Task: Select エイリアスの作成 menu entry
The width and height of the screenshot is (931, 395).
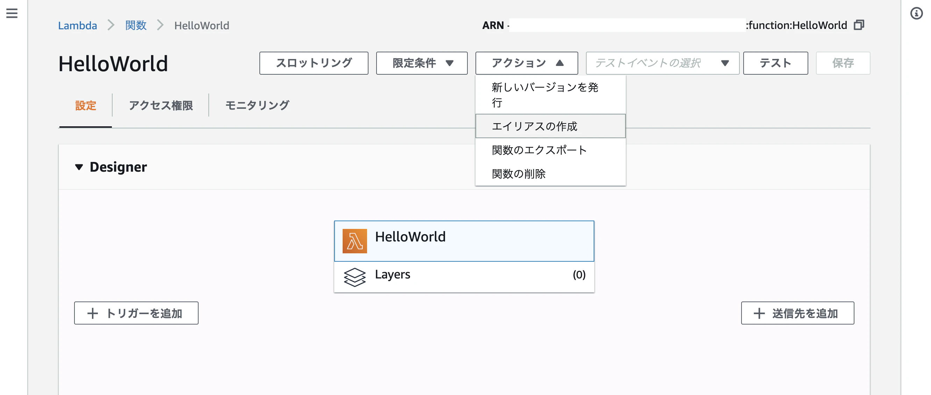Action: pos(550,126)
